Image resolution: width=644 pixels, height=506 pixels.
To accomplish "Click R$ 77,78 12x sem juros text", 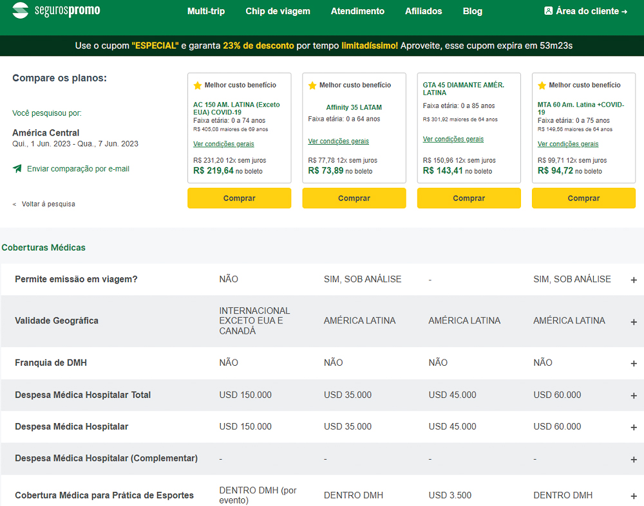I will pos(343,160).
